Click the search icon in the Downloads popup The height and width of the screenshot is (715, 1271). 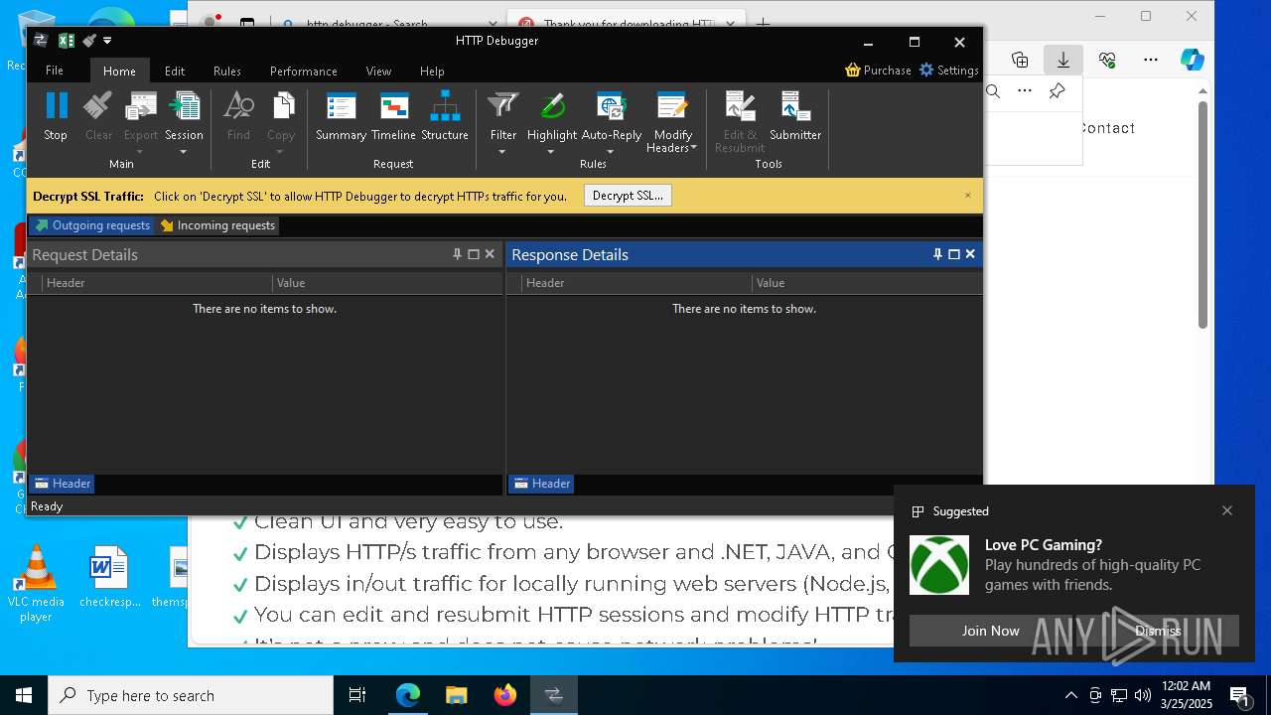(993, 91)
